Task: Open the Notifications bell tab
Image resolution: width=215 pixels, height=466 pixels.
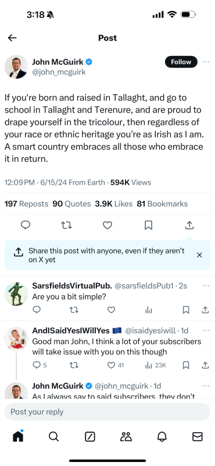Action: pos(162,436)
